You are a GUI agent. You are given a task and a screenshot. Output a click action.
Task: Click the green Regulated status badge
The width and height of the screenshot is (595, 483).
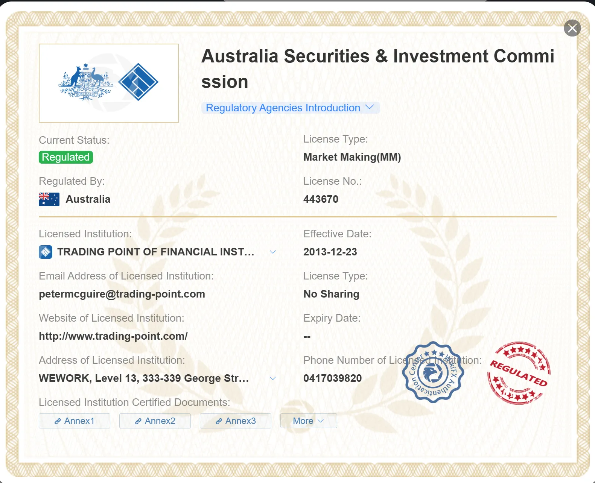pyautogui.click(x=66, y=157)
